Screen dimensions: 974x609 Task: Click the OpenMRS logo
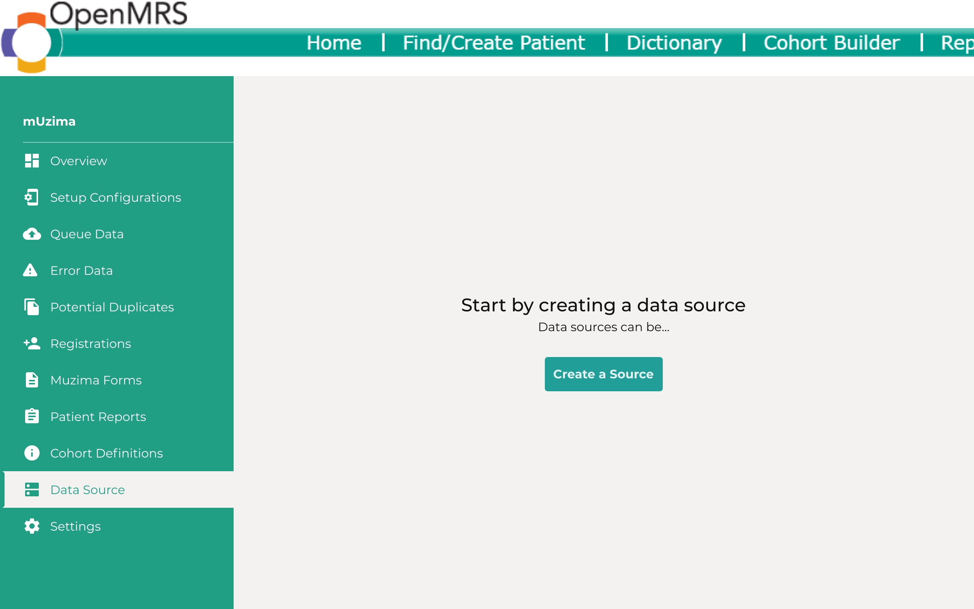[95, 37]
